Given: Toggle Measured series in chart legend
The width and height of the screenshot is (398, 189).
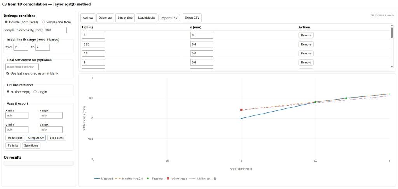Looking at the screenshot, I should pos(103,178).
